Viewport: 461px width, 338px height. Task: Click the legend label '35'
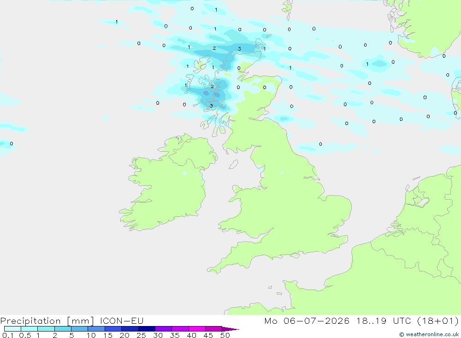point(175,335)
